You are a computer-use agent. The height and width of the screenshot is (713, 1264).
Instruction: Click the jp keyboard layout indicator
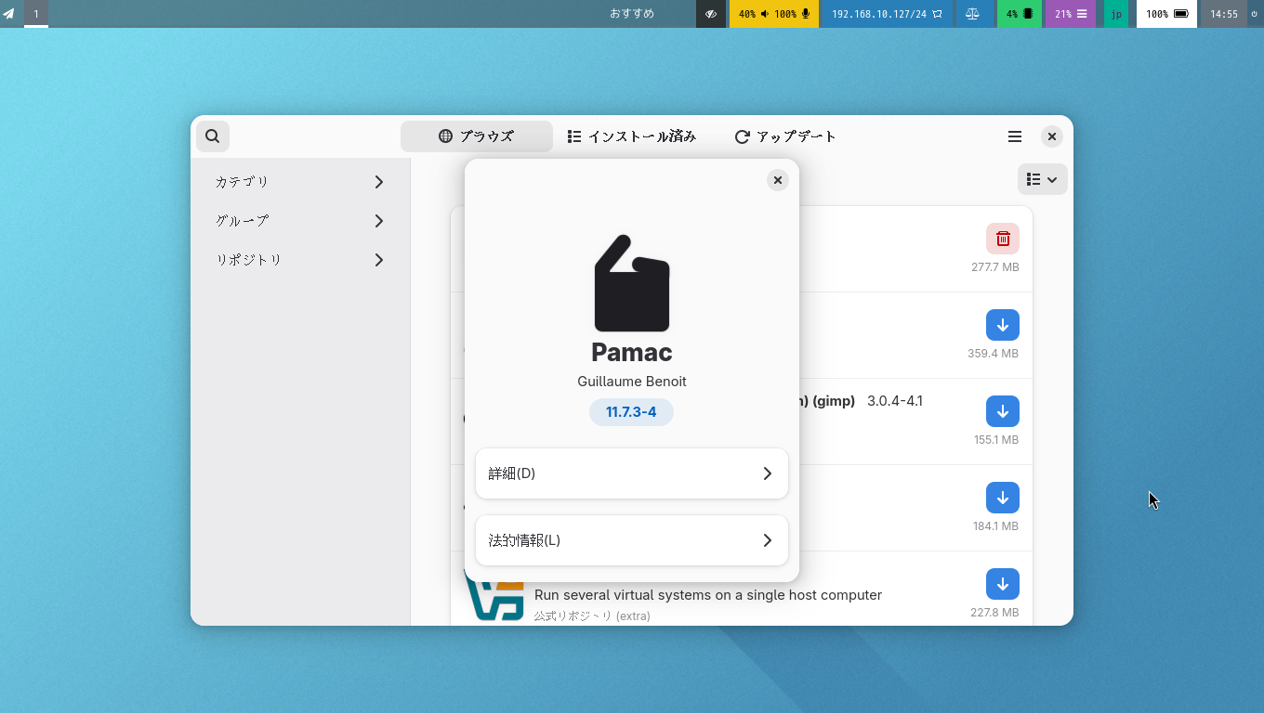(x=1116, y=14)
